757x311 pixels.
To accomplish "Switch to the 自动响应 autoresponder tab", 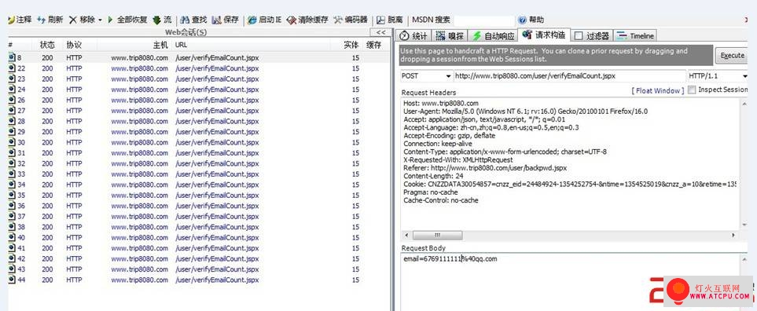I will (493, 35).
